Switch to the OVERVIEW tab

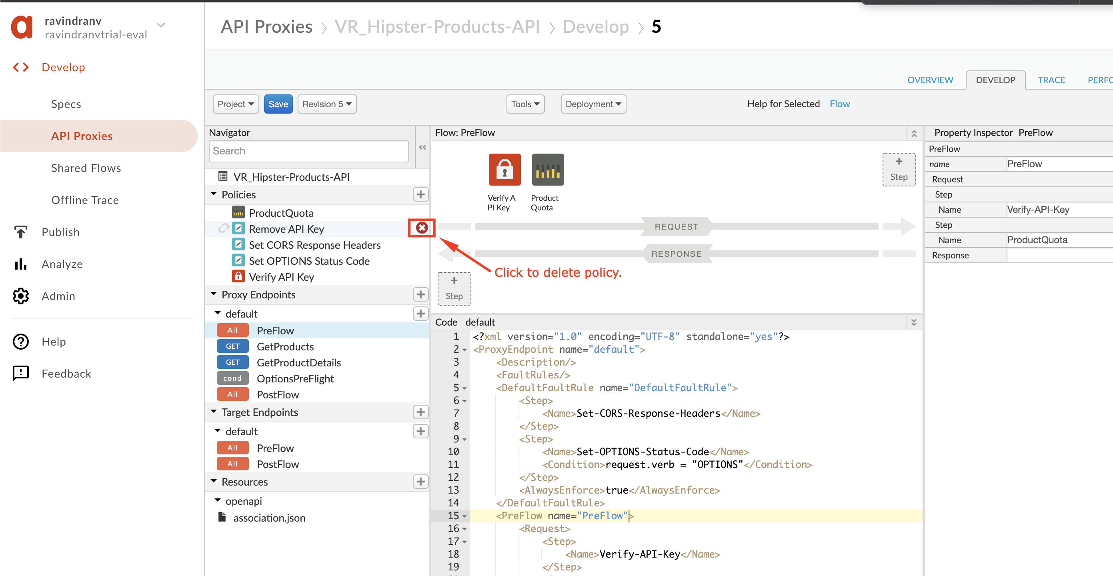[x=930, y=80]
